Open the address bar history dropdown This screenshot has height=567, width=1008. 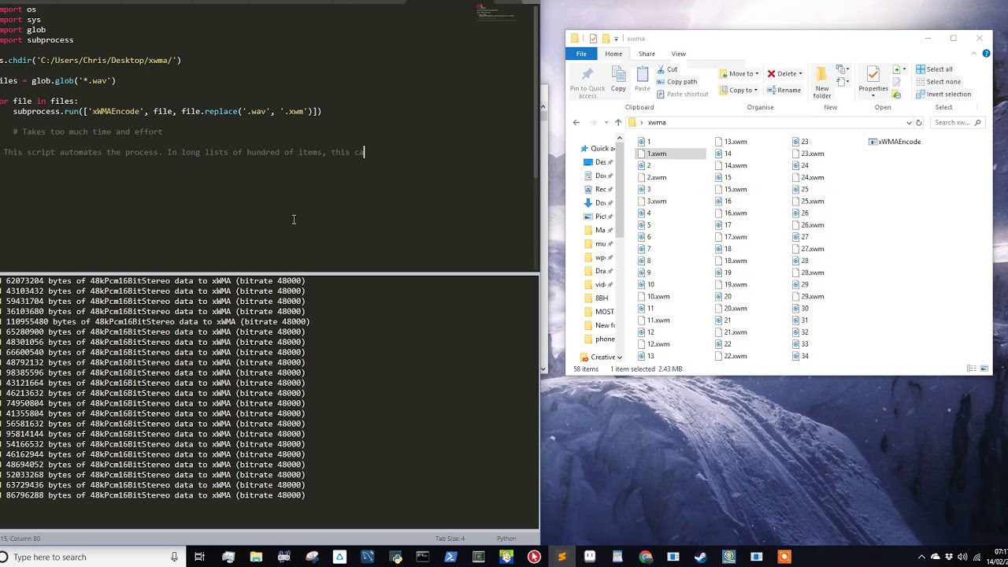click(909, 123)
